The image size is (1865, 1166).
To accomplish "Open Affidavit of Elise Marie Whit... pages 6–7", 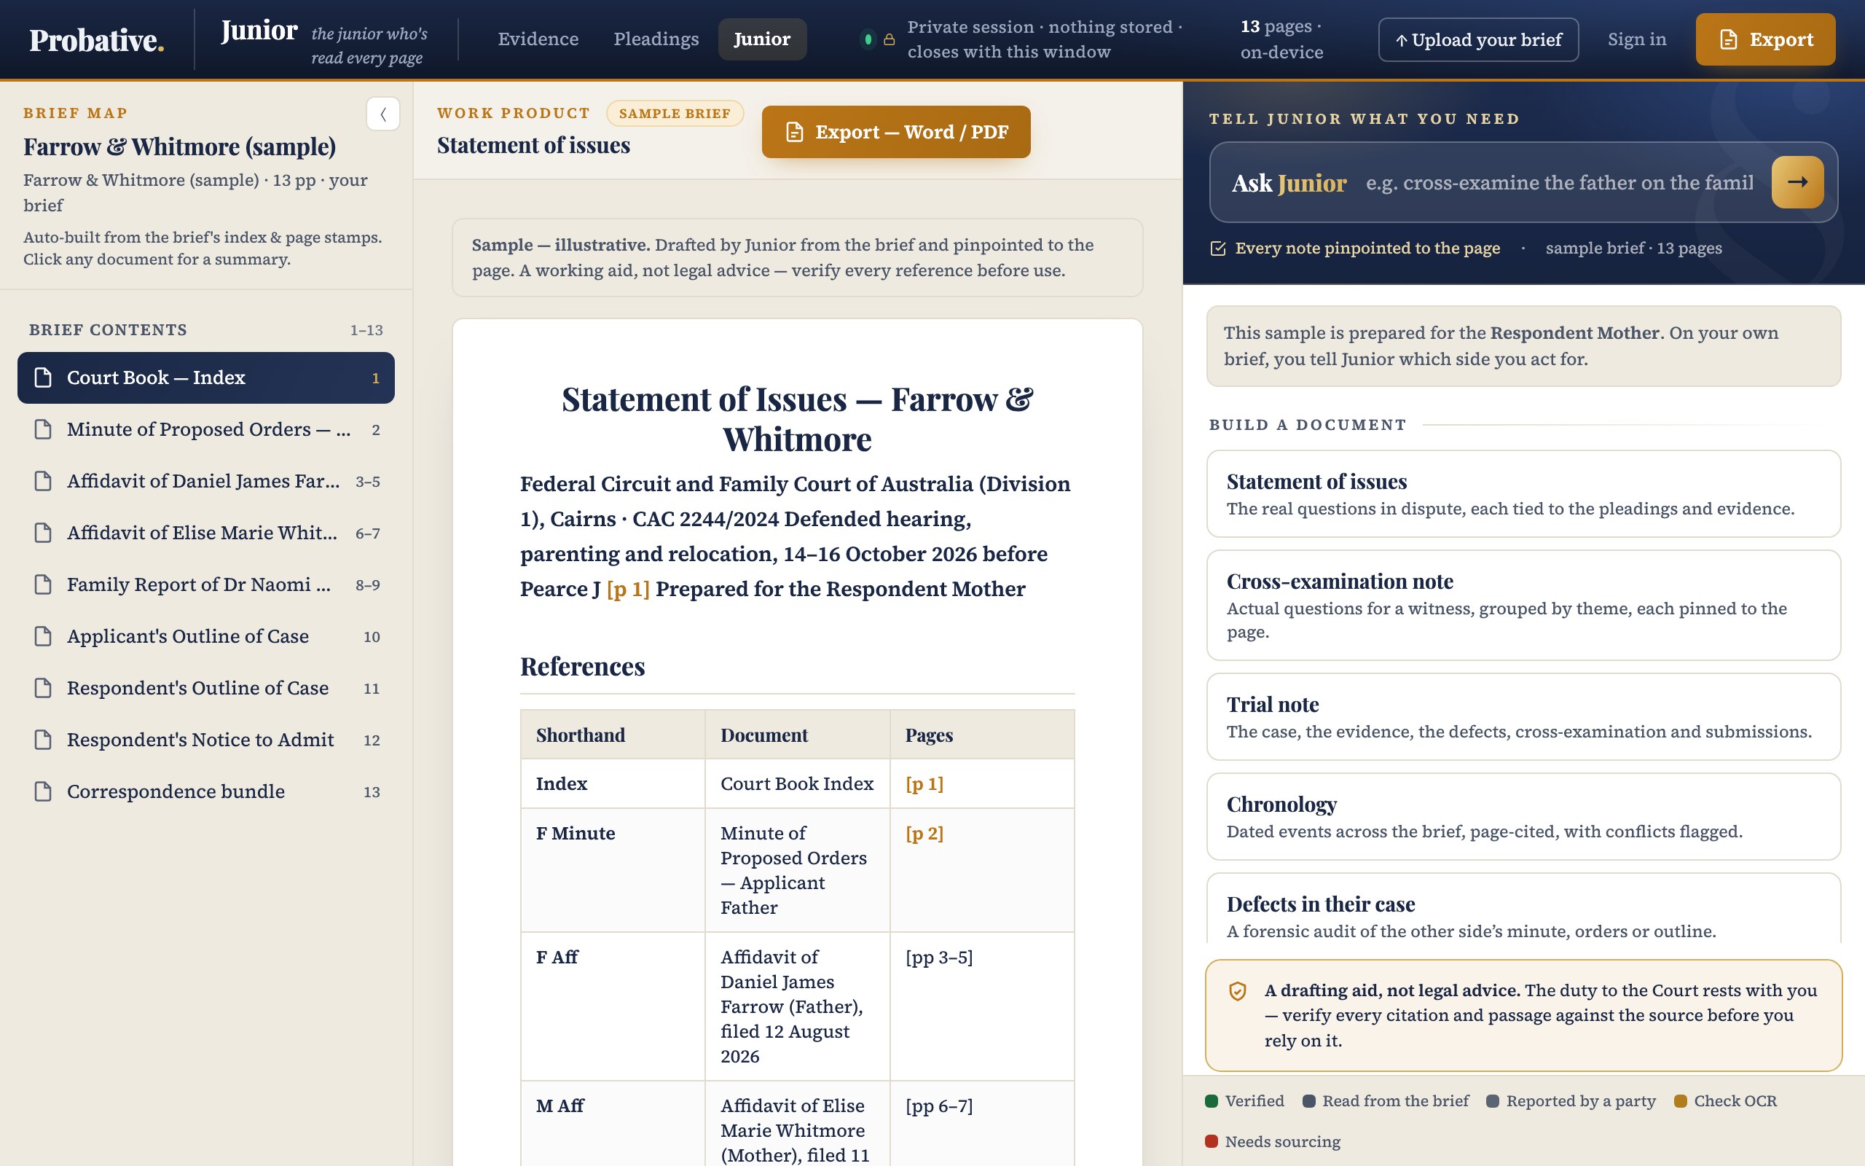I will [205, 533].
